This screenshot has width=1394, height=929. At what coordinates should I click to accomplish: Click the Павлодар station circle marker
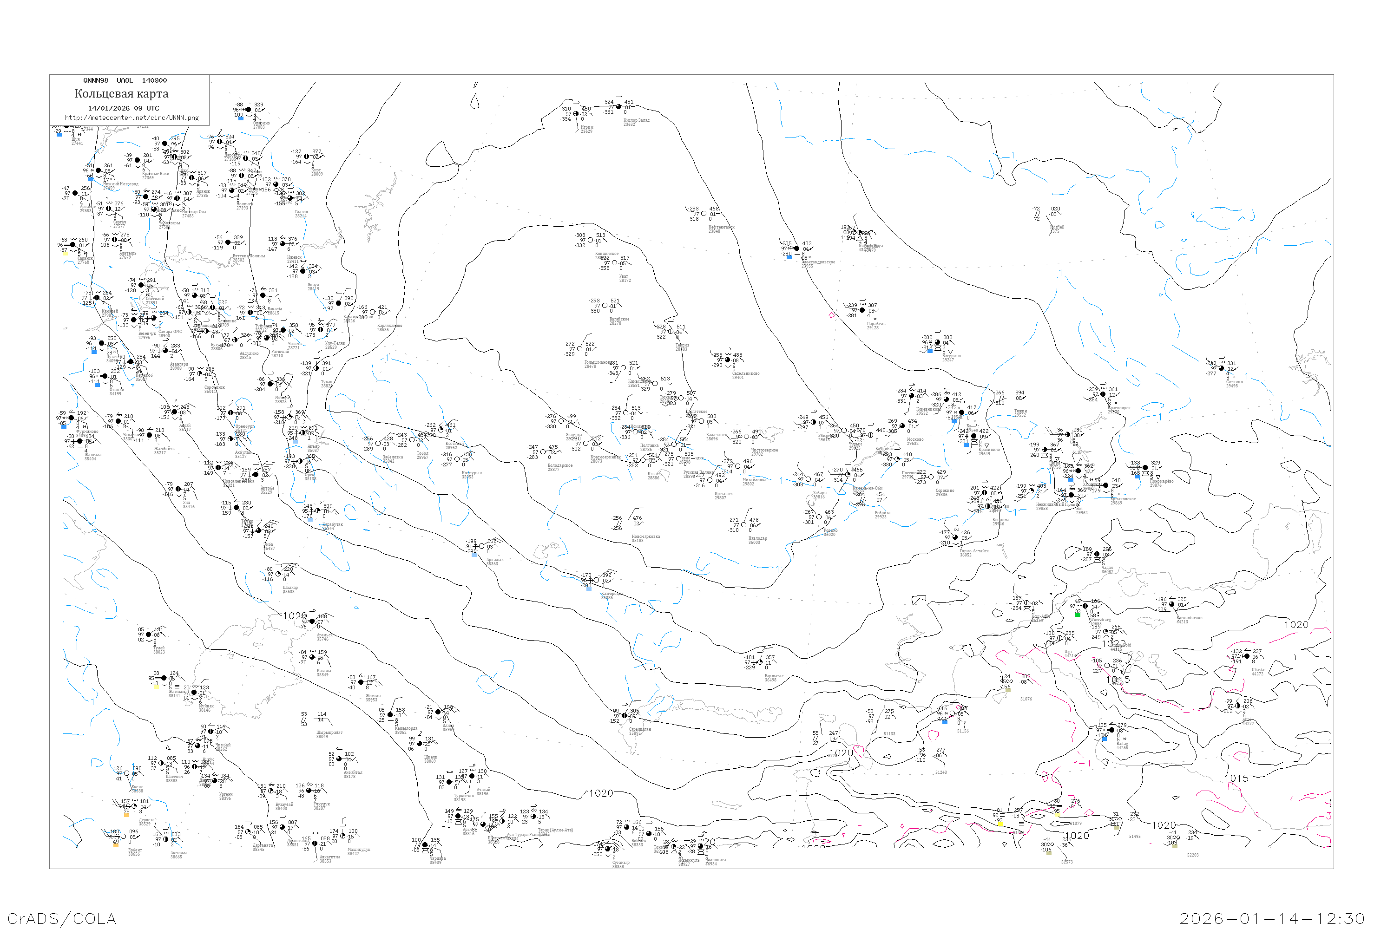click(x=744, y=525)
